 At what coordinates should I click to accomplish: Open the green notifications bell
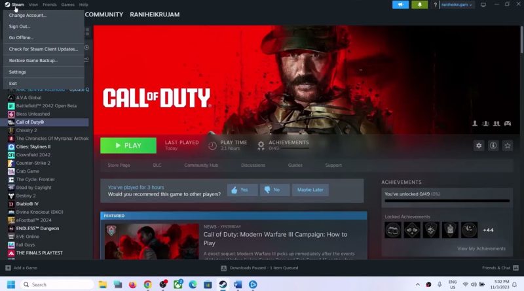point(419,5)
